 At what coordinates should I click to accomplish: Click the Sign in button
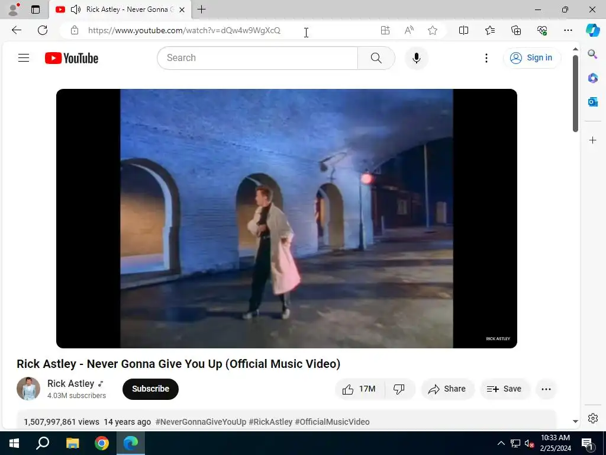[532, 58]
